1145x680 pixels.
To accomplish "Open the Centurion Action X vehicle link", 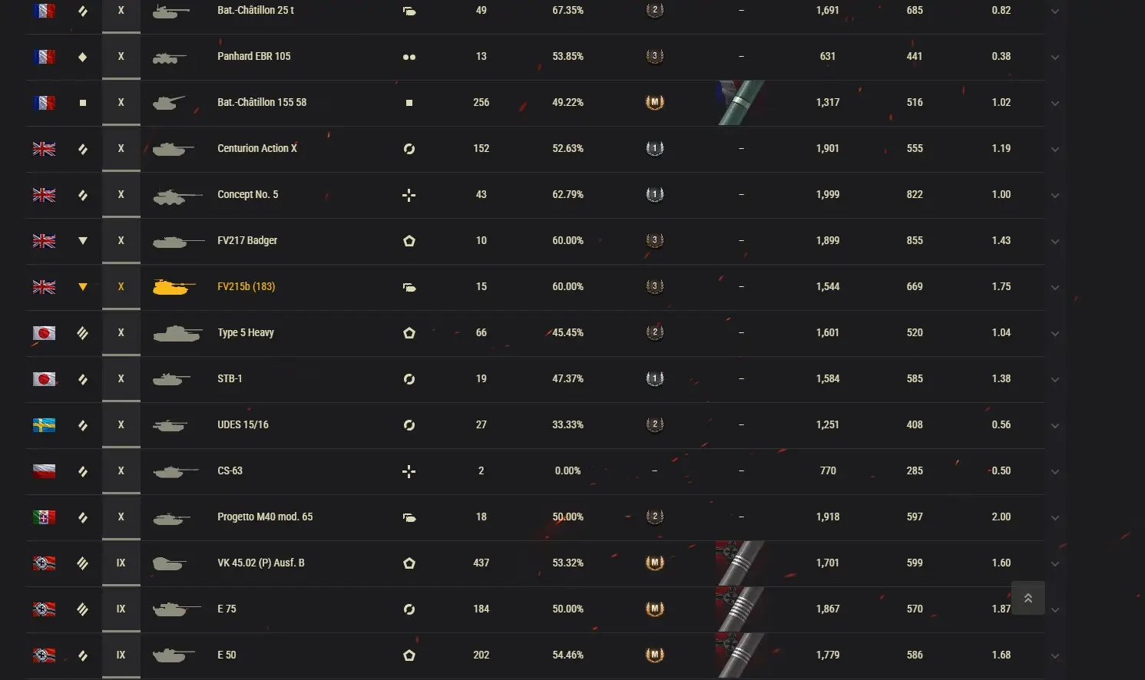I will tap(256, 148).
